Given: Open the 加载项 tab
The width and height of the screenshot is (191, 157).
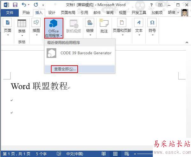Looking at the screenshot, I should click(157, 13).
